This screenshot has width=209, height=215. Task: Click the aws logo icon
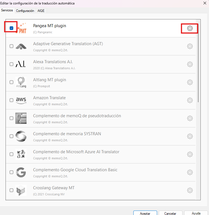[x=21, y=101]
